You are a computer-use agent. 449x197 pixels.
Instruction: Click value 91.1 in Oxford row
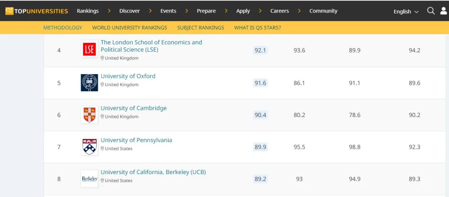click(355, 83)
